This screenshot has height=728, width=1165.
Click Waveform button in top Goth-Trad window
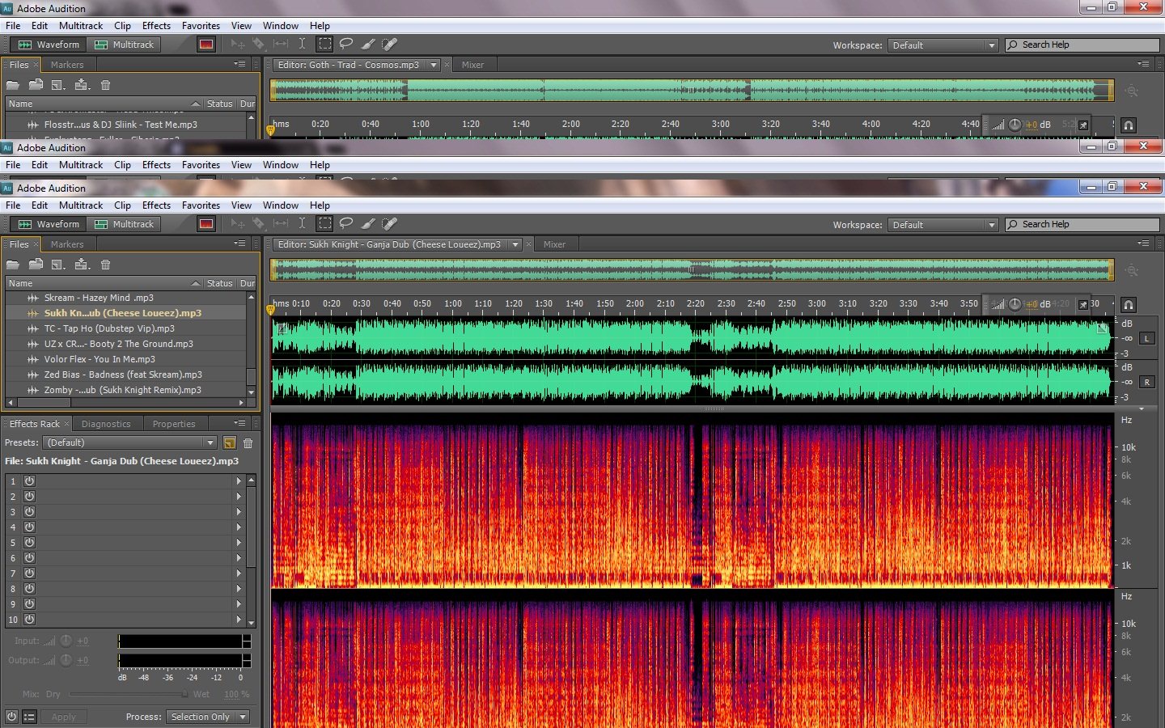(x=49, y=44)
